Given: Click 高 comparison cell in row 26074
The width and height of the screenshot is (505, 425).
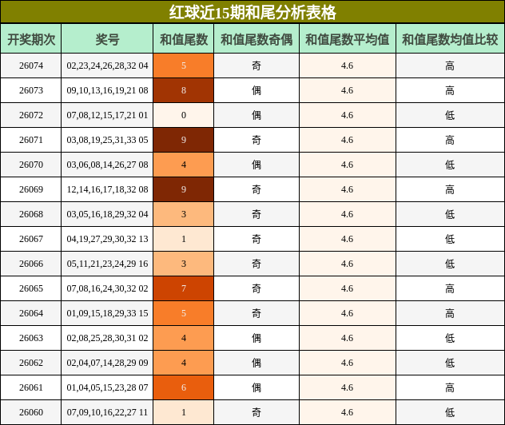Looking at the screenshot, I should point(450,66).
